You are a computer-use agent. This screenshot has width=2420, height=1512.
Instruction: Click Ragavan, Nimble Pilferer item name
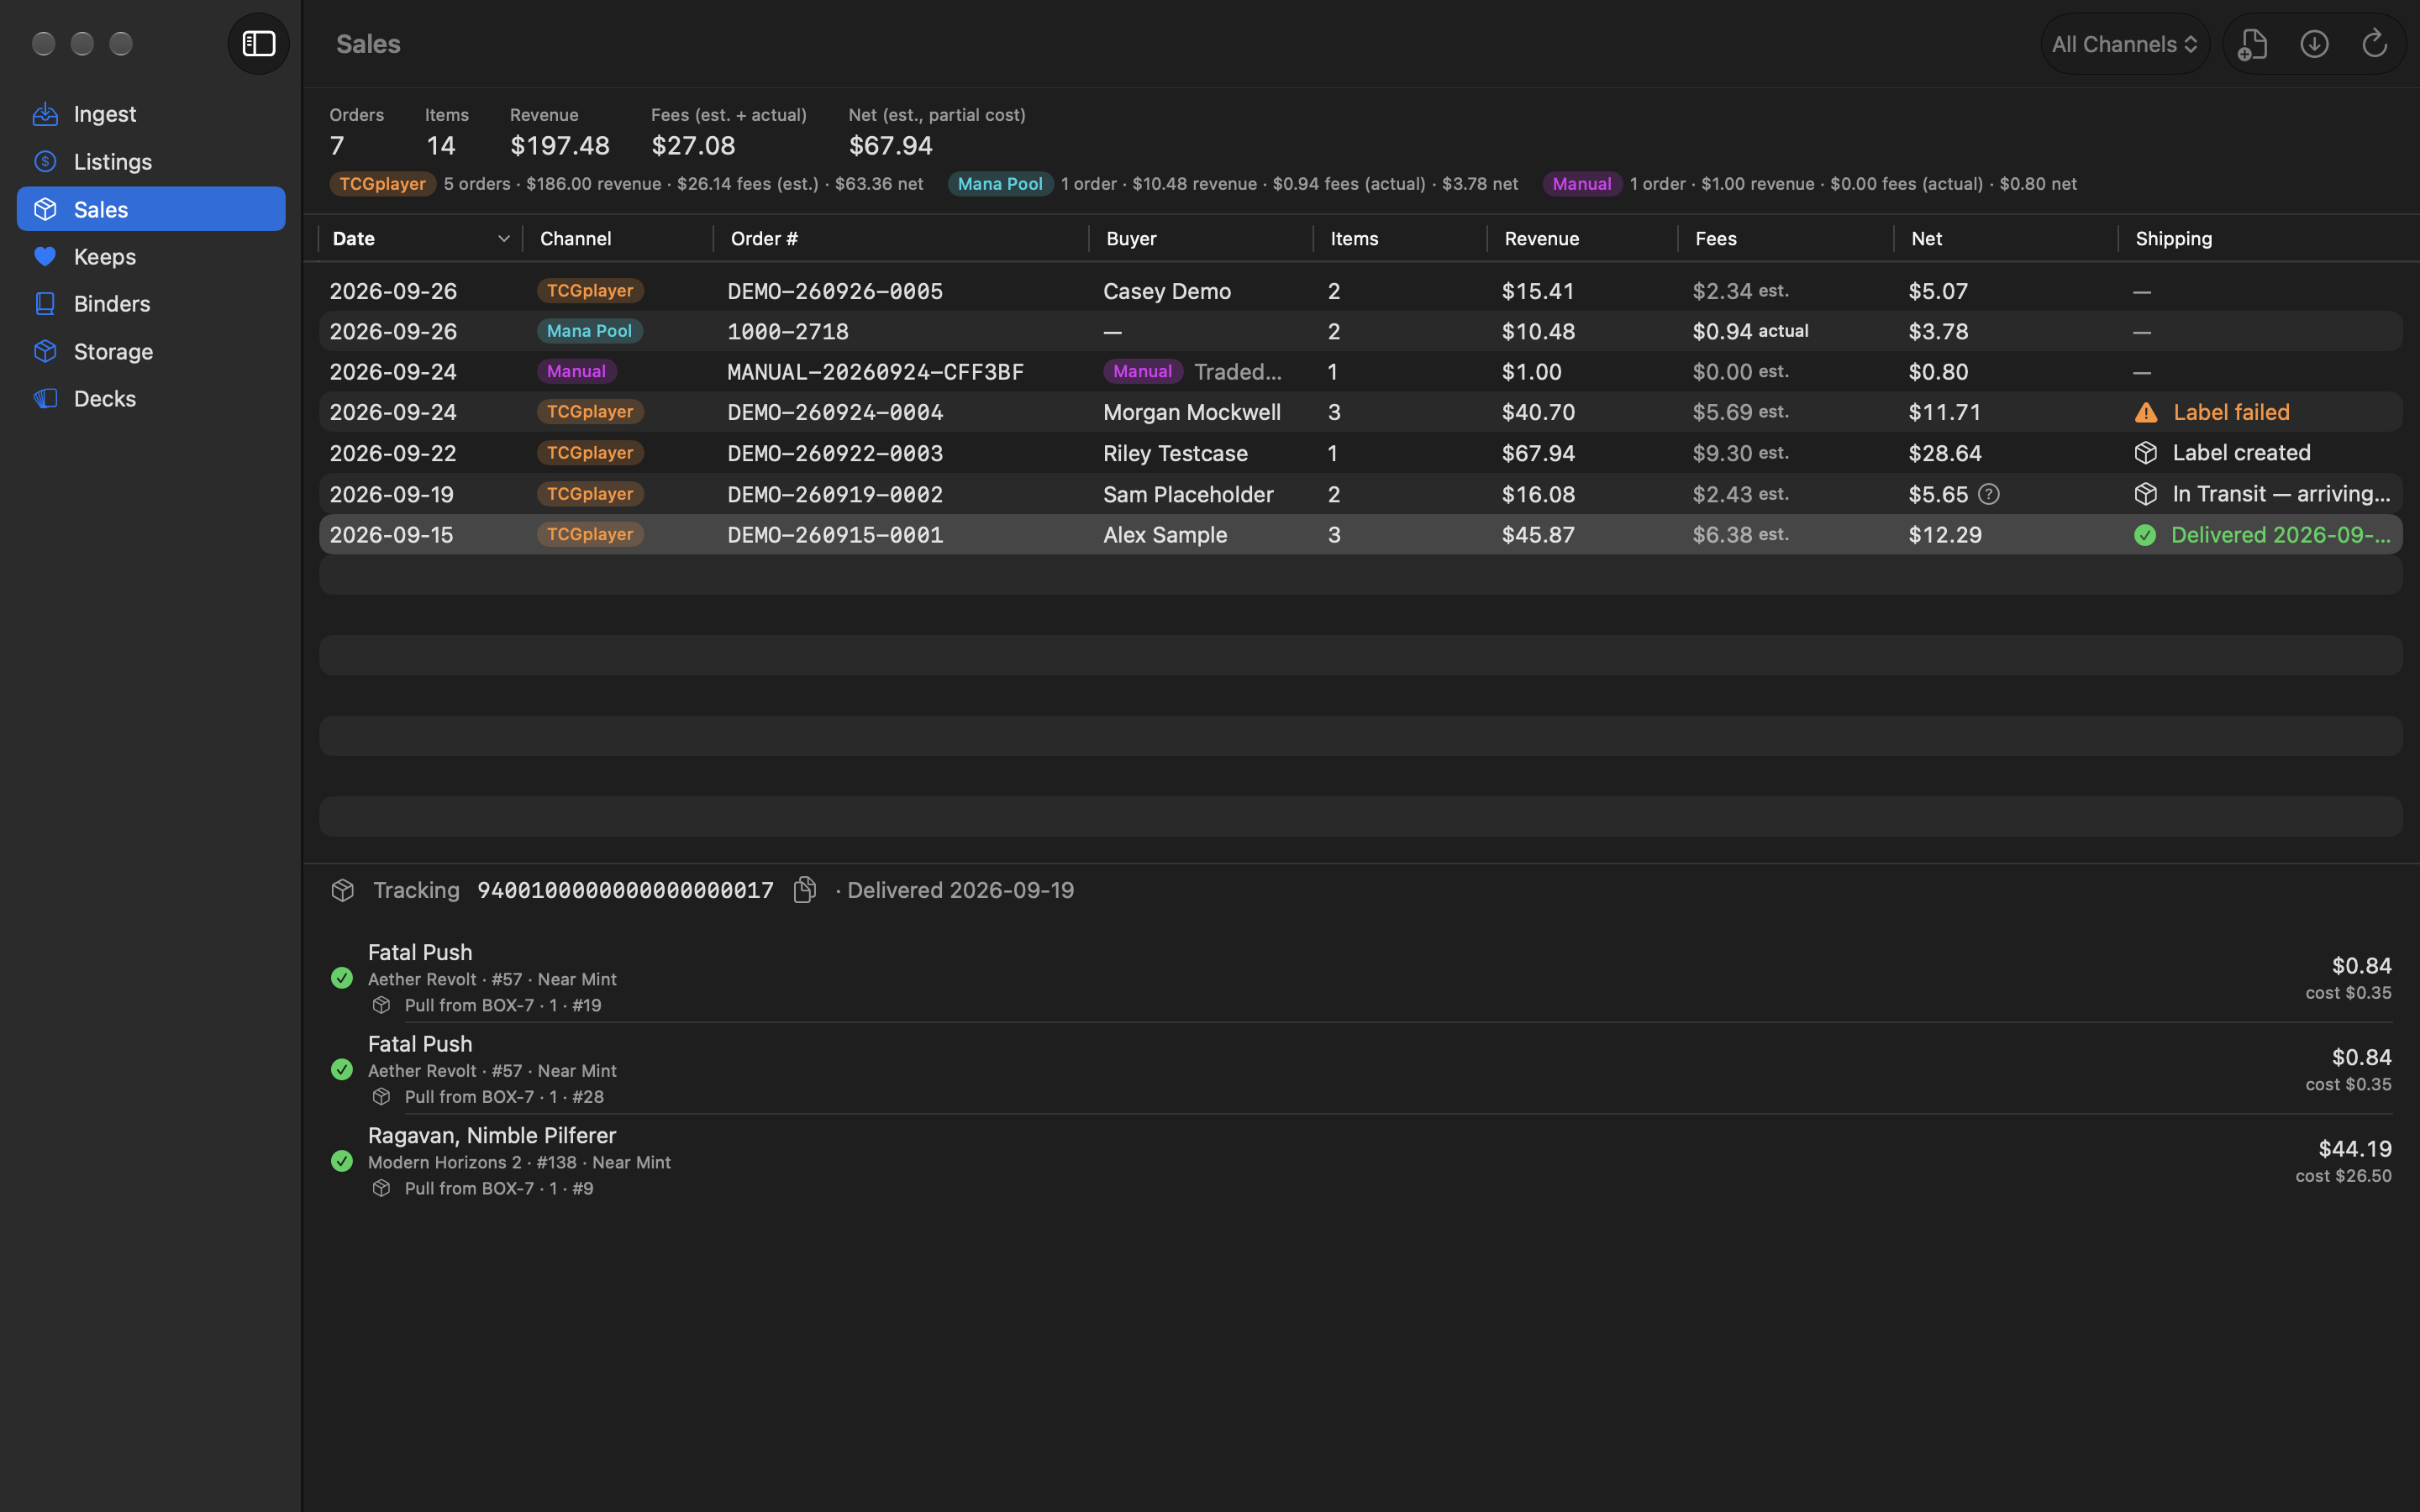pyautogui.click(x=492, y=1136)
